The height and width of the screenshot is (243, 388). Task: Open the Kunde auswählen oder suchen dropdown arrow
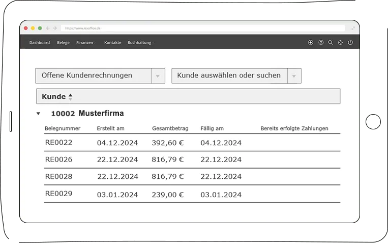(294, 76)
